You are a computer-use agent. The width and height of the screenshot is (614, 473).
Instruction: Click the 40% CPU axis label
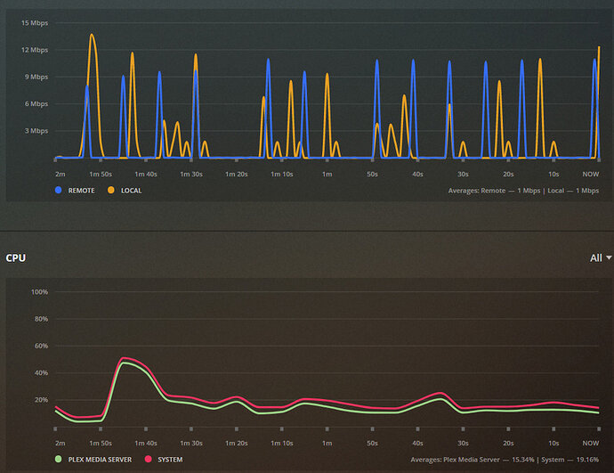point(41,373)
